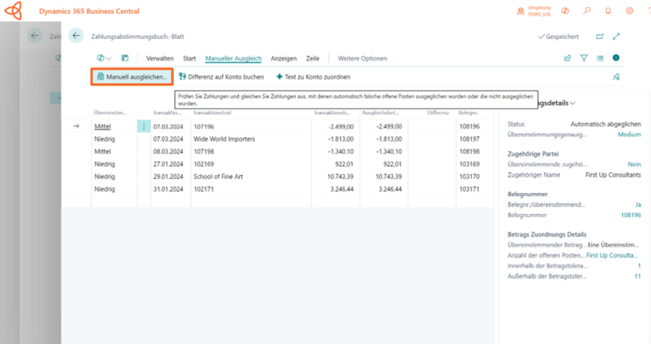Sort by Belegnr. column header
651x344 pixels.
[469, 113]
